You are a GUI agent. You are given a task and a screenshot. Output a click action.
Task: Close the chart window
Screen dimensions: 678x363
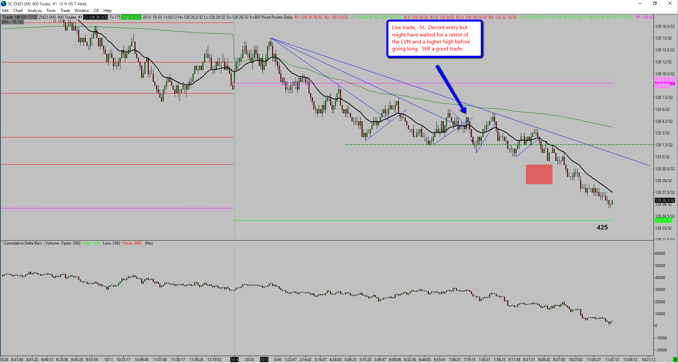tap(670, 4)
